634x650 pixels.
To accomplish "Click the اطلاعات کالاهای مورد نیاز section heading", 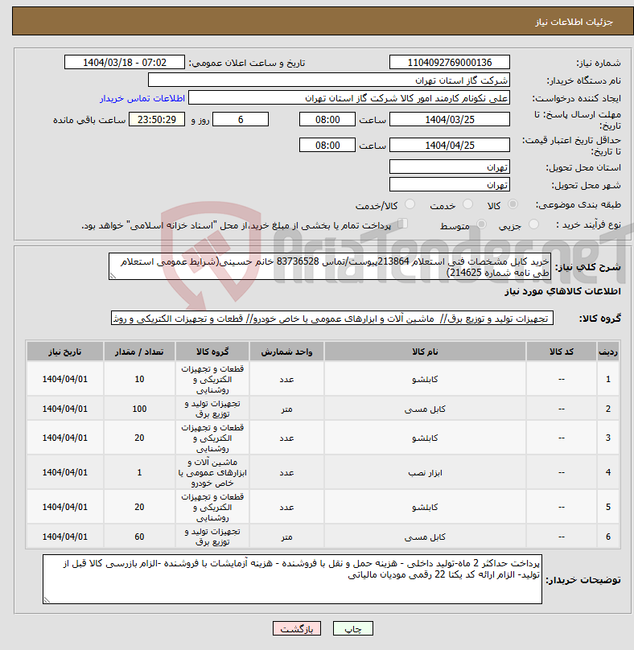I will [562, 292].
